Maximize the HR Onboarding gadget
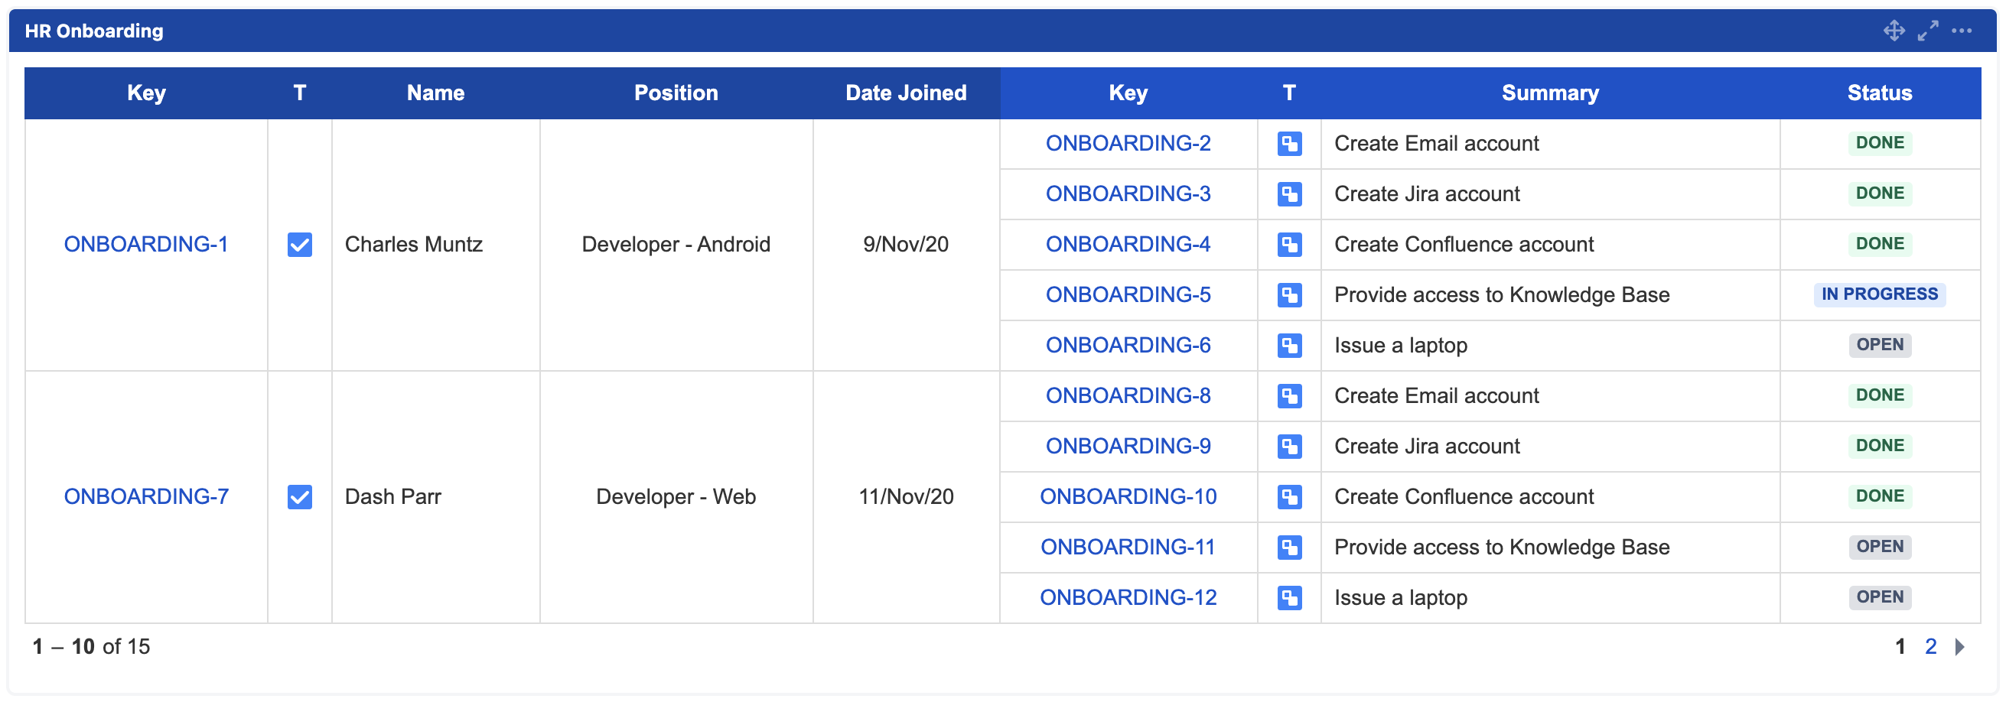This screenshot has width=2006, height=702. (1927, 31)
